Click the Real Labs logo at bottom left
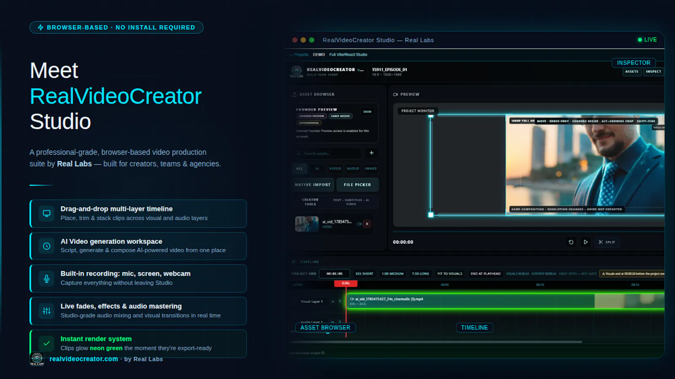 [x=37, y=359]
